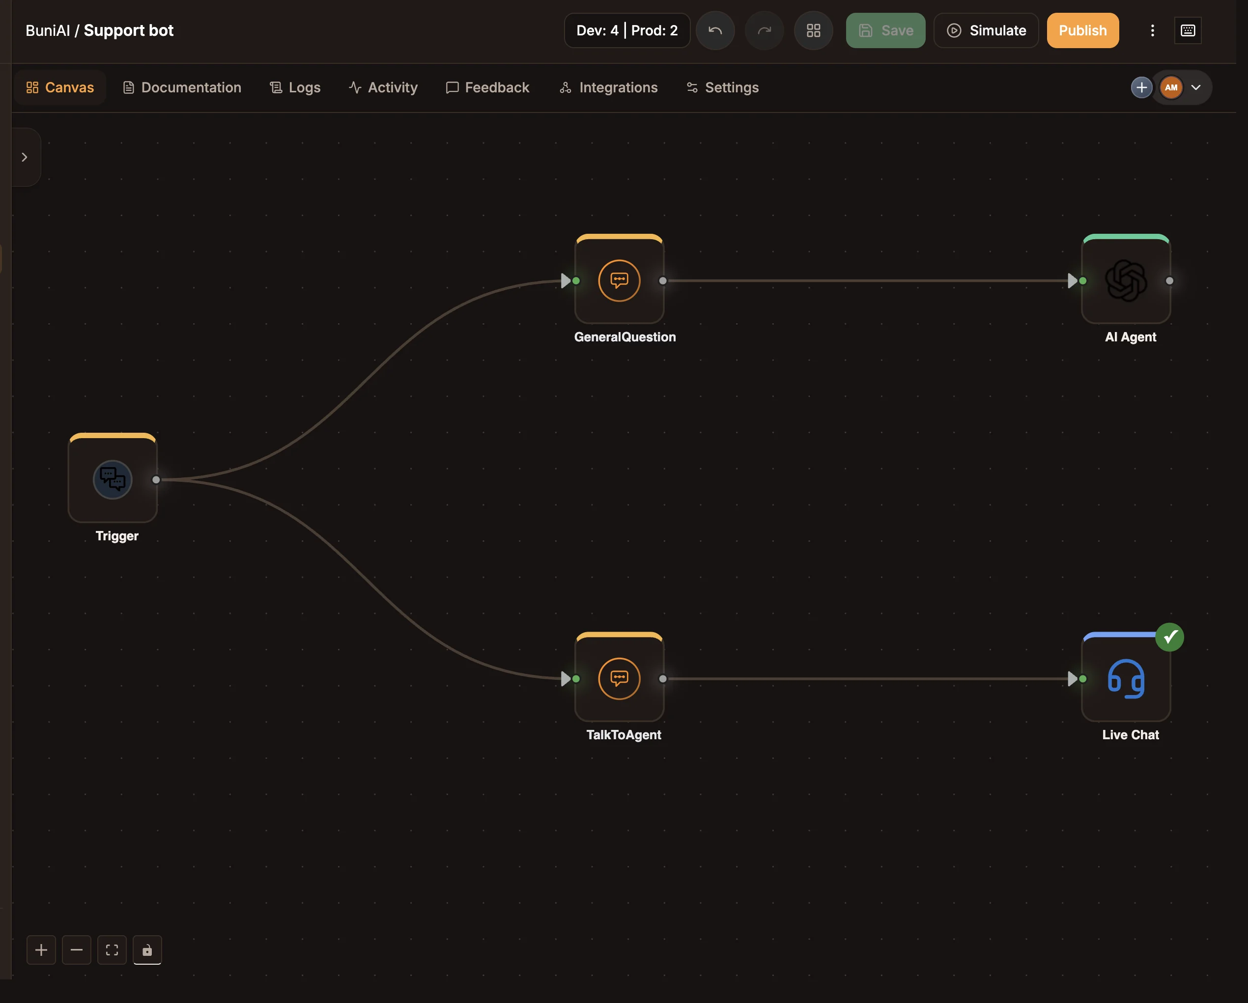Click the AM user avatar

coord(1170,87)
